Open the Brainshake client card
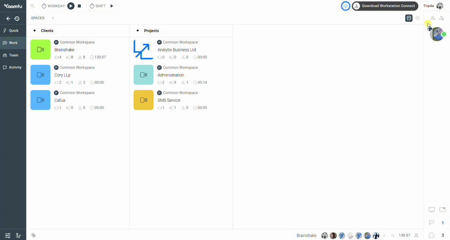 (x=65, y=50)
